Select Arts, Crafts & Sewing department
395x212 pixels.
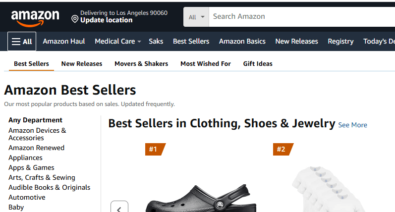[42, 177]
